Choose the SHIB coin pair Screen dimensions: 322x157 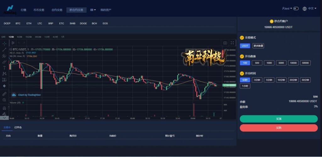pyautogui.click(x=73, y=24)
